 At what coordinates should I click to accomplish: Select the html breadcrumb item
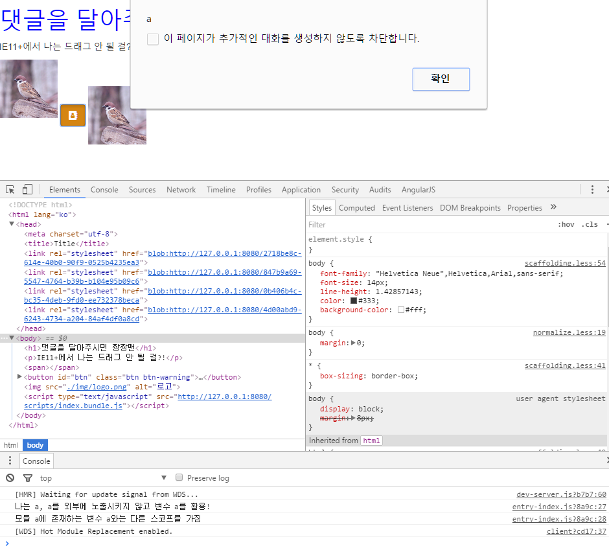click(11, 445)
